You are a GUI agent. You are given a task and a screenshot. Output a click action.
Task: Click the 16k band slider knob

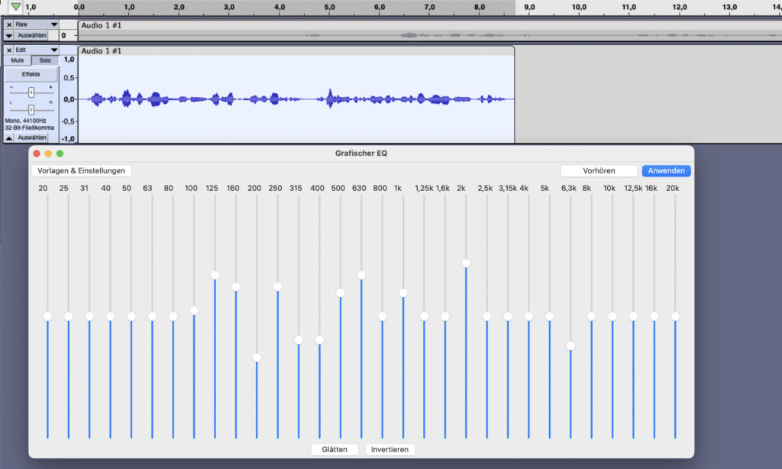[x=654, y=316]
